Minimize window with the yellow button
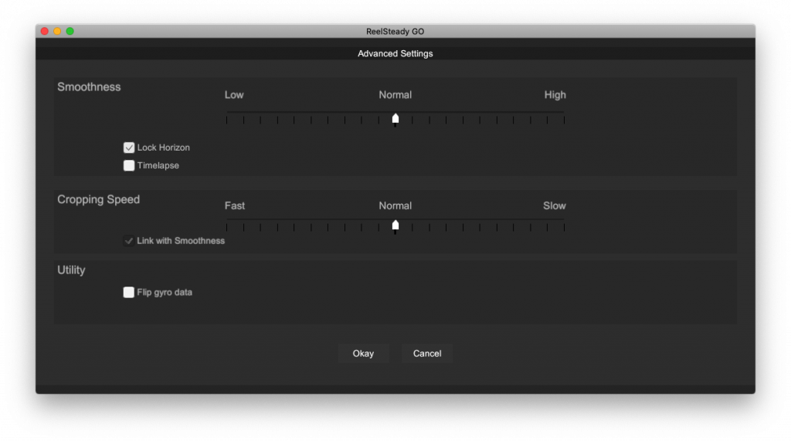 point(57,32)
